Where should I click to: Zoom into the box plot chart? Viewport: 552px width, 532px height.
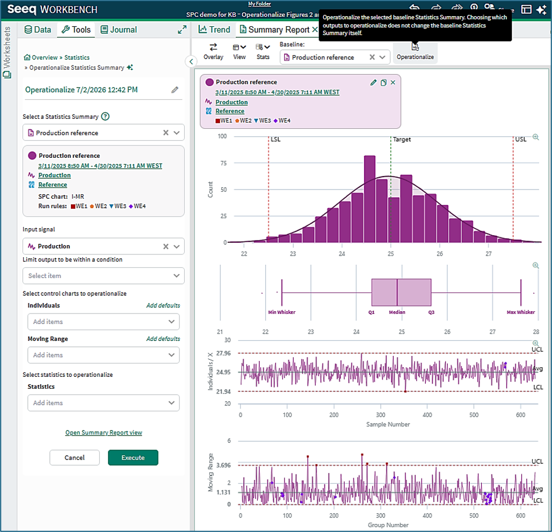535,265
